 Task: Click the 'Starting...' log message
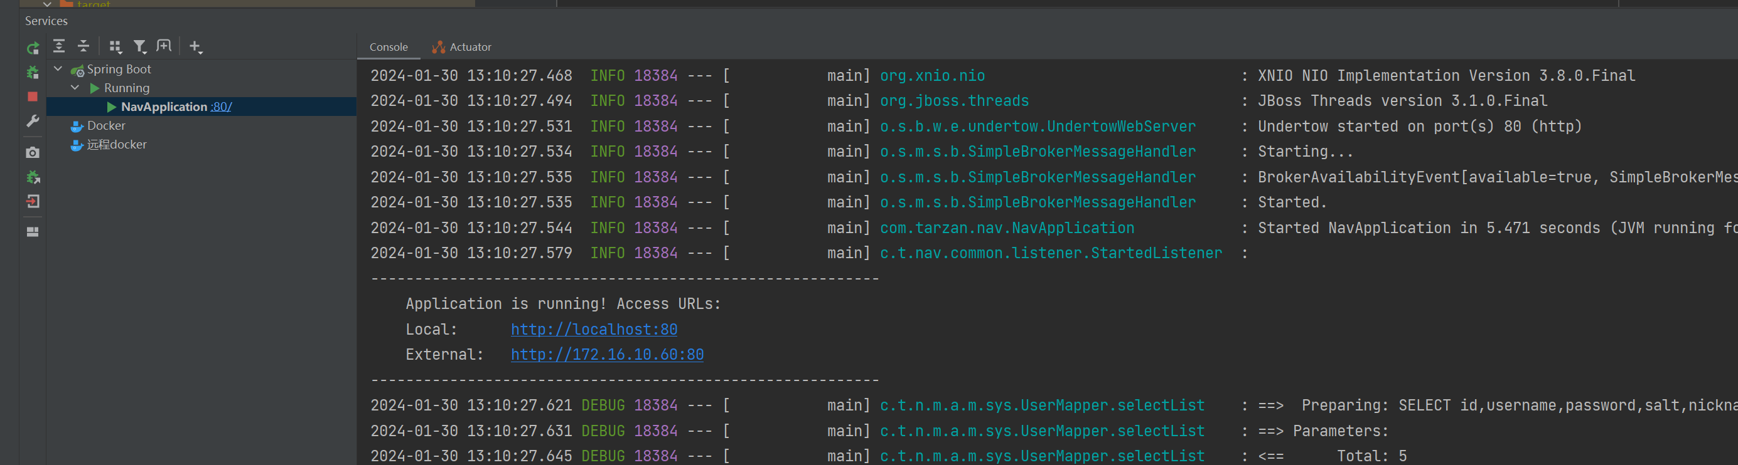pos(1306,151)
